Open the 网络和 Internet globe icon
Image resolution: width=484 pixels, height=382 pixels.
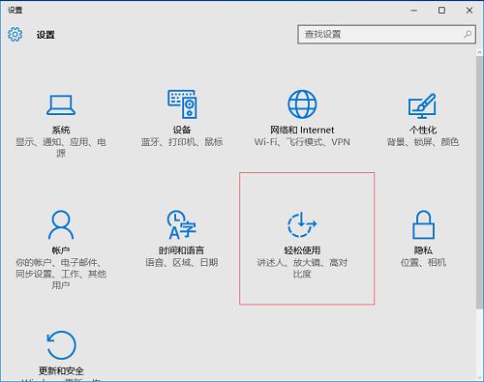[302, 104]
